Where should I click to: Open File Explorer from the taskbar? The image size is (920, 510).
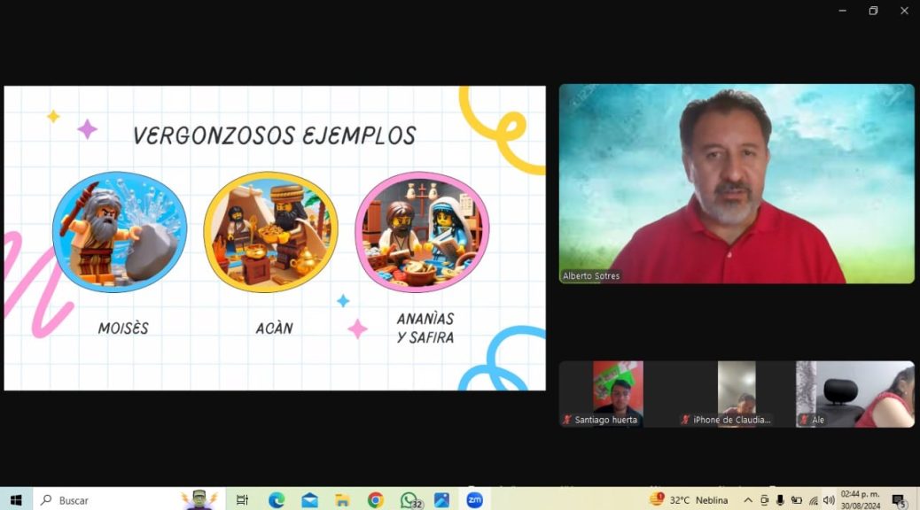click(x=343, y=500)
